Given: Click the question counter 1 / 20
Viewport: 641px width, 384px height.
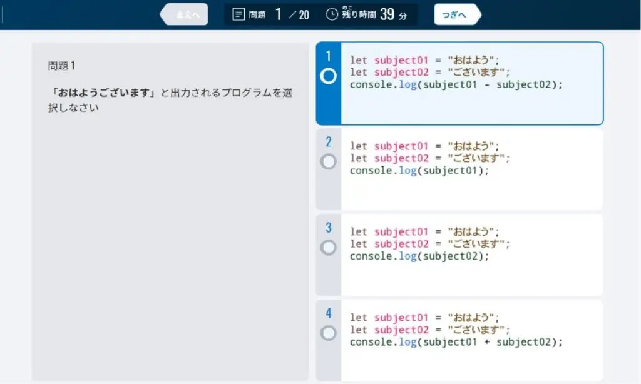Looking at the screenshot, I should pos(292,14).
